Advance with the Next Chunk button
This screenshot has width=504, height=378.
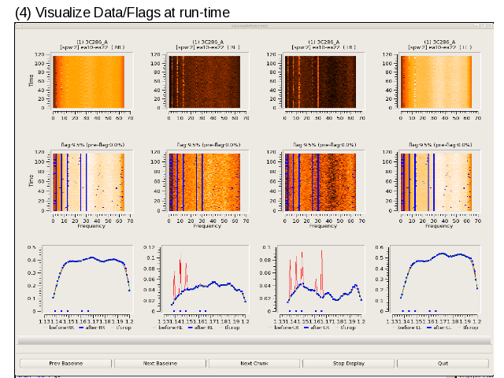(254, 363)
